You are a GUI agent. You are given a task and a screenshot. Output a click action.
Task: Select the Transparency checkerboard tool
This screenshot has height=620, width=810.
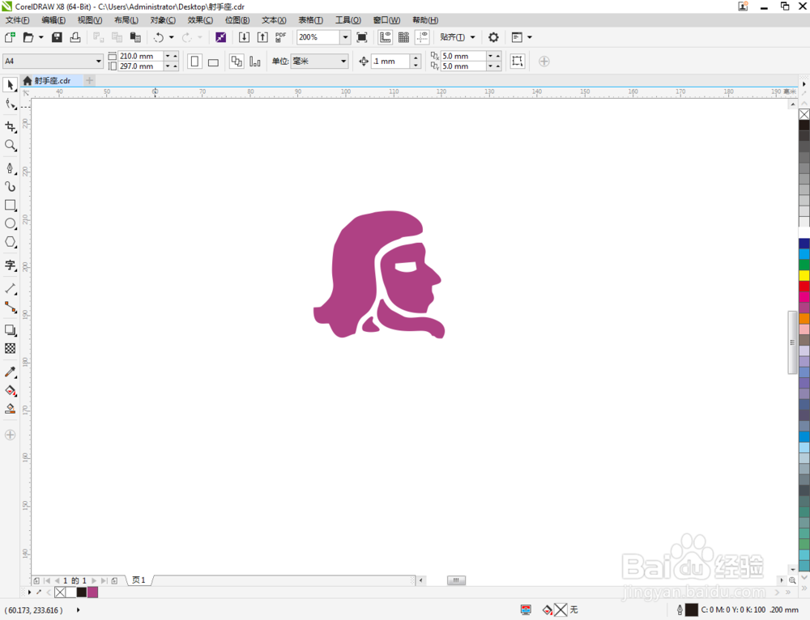[10, 349]
